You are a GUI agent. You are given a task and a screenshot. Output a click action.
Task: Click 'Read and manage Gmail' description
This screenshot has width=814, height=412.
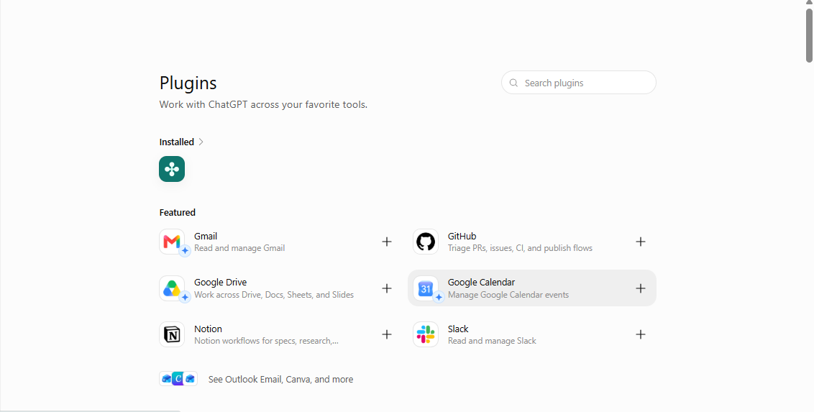coord(239,248)
